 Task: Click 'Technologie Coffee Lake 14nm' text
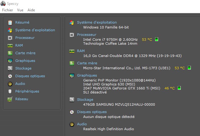coord(110,43)
